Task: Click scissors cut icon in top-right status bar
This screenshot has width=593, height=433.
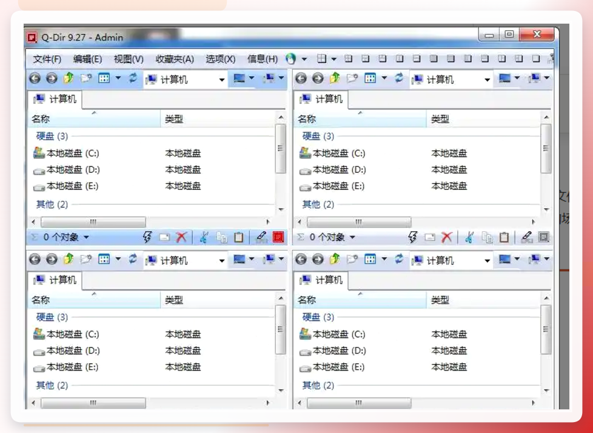Action: pyautogui.click(x=469, y=237)
